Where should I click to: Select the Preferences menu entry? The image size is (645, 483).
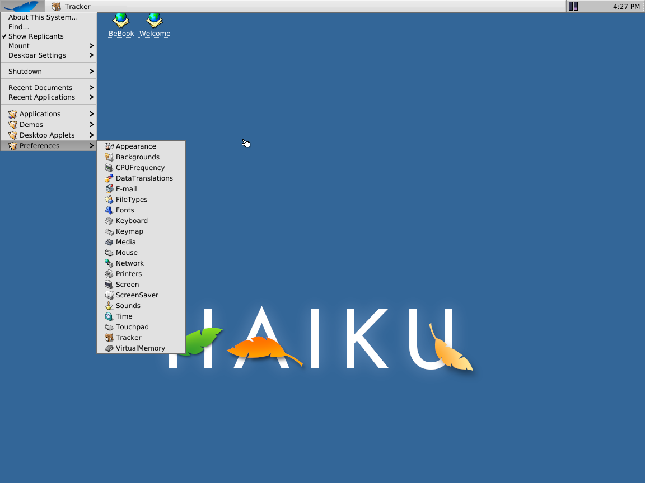[49, 146]
